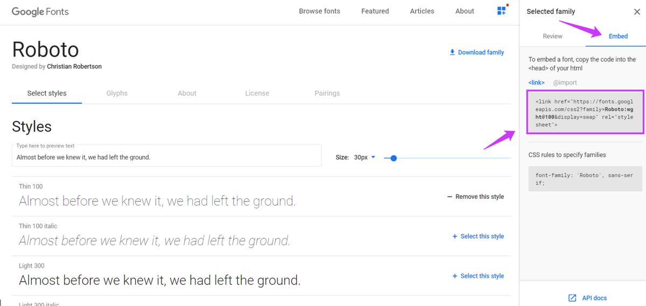The width and height of the screenshot is (646, 306).
Task: Click the 'Light 300' style label
Action: coord(32,266)
